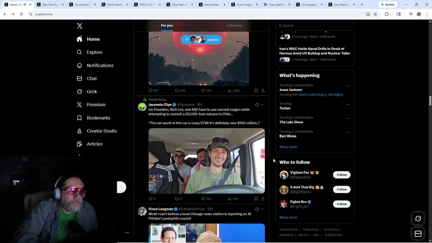Open the Jesse Jackson trend
This screenshot has height=243, width=432.
291,90
